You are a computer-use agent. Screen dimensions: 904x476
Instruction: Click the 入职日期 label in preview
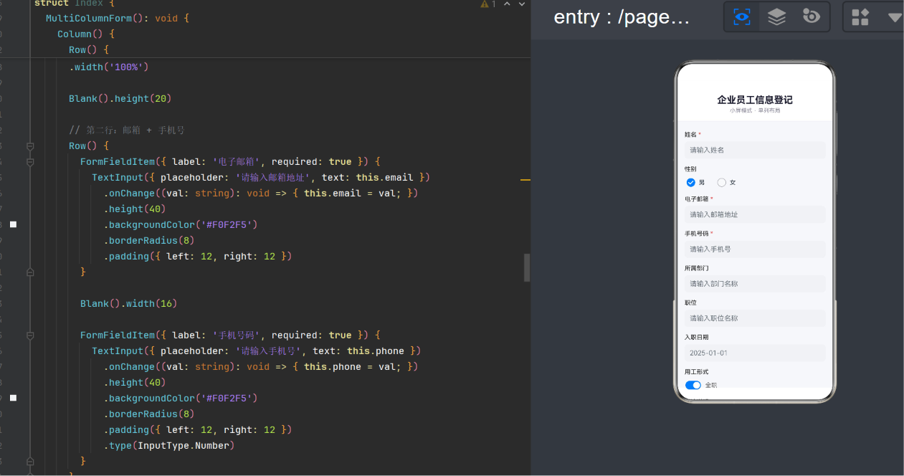(696, 337)
